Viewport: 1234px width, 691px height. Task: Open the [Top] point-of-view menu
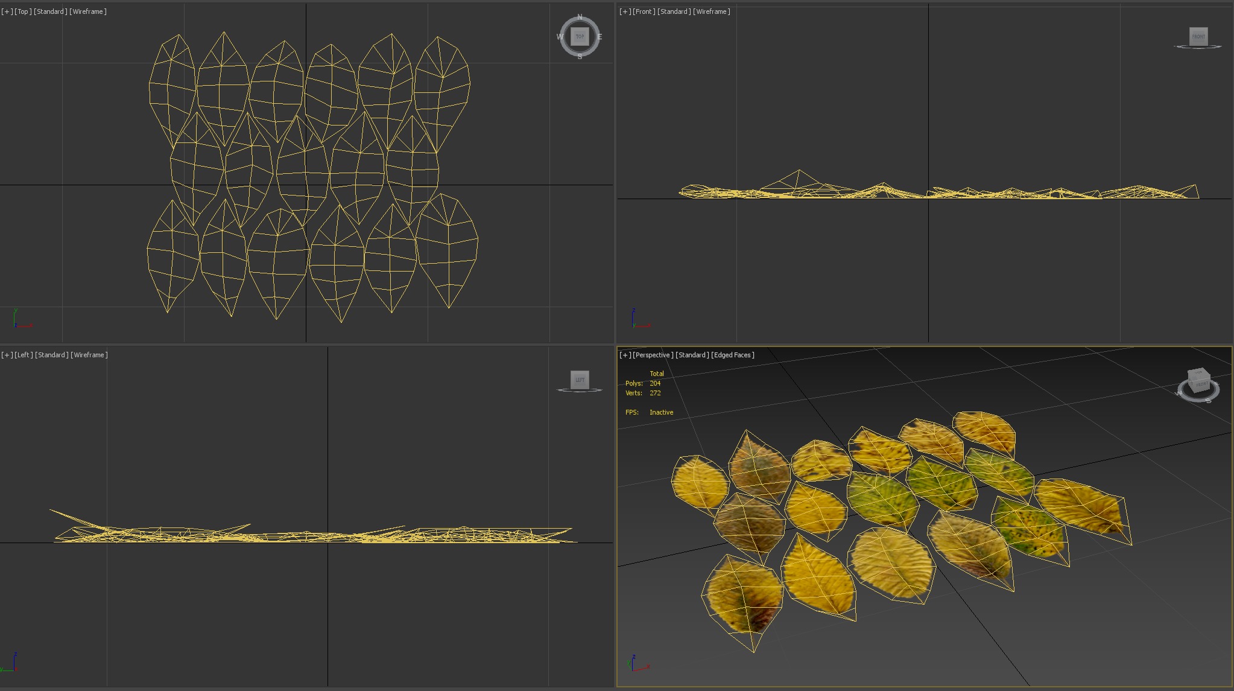[23, 11]
